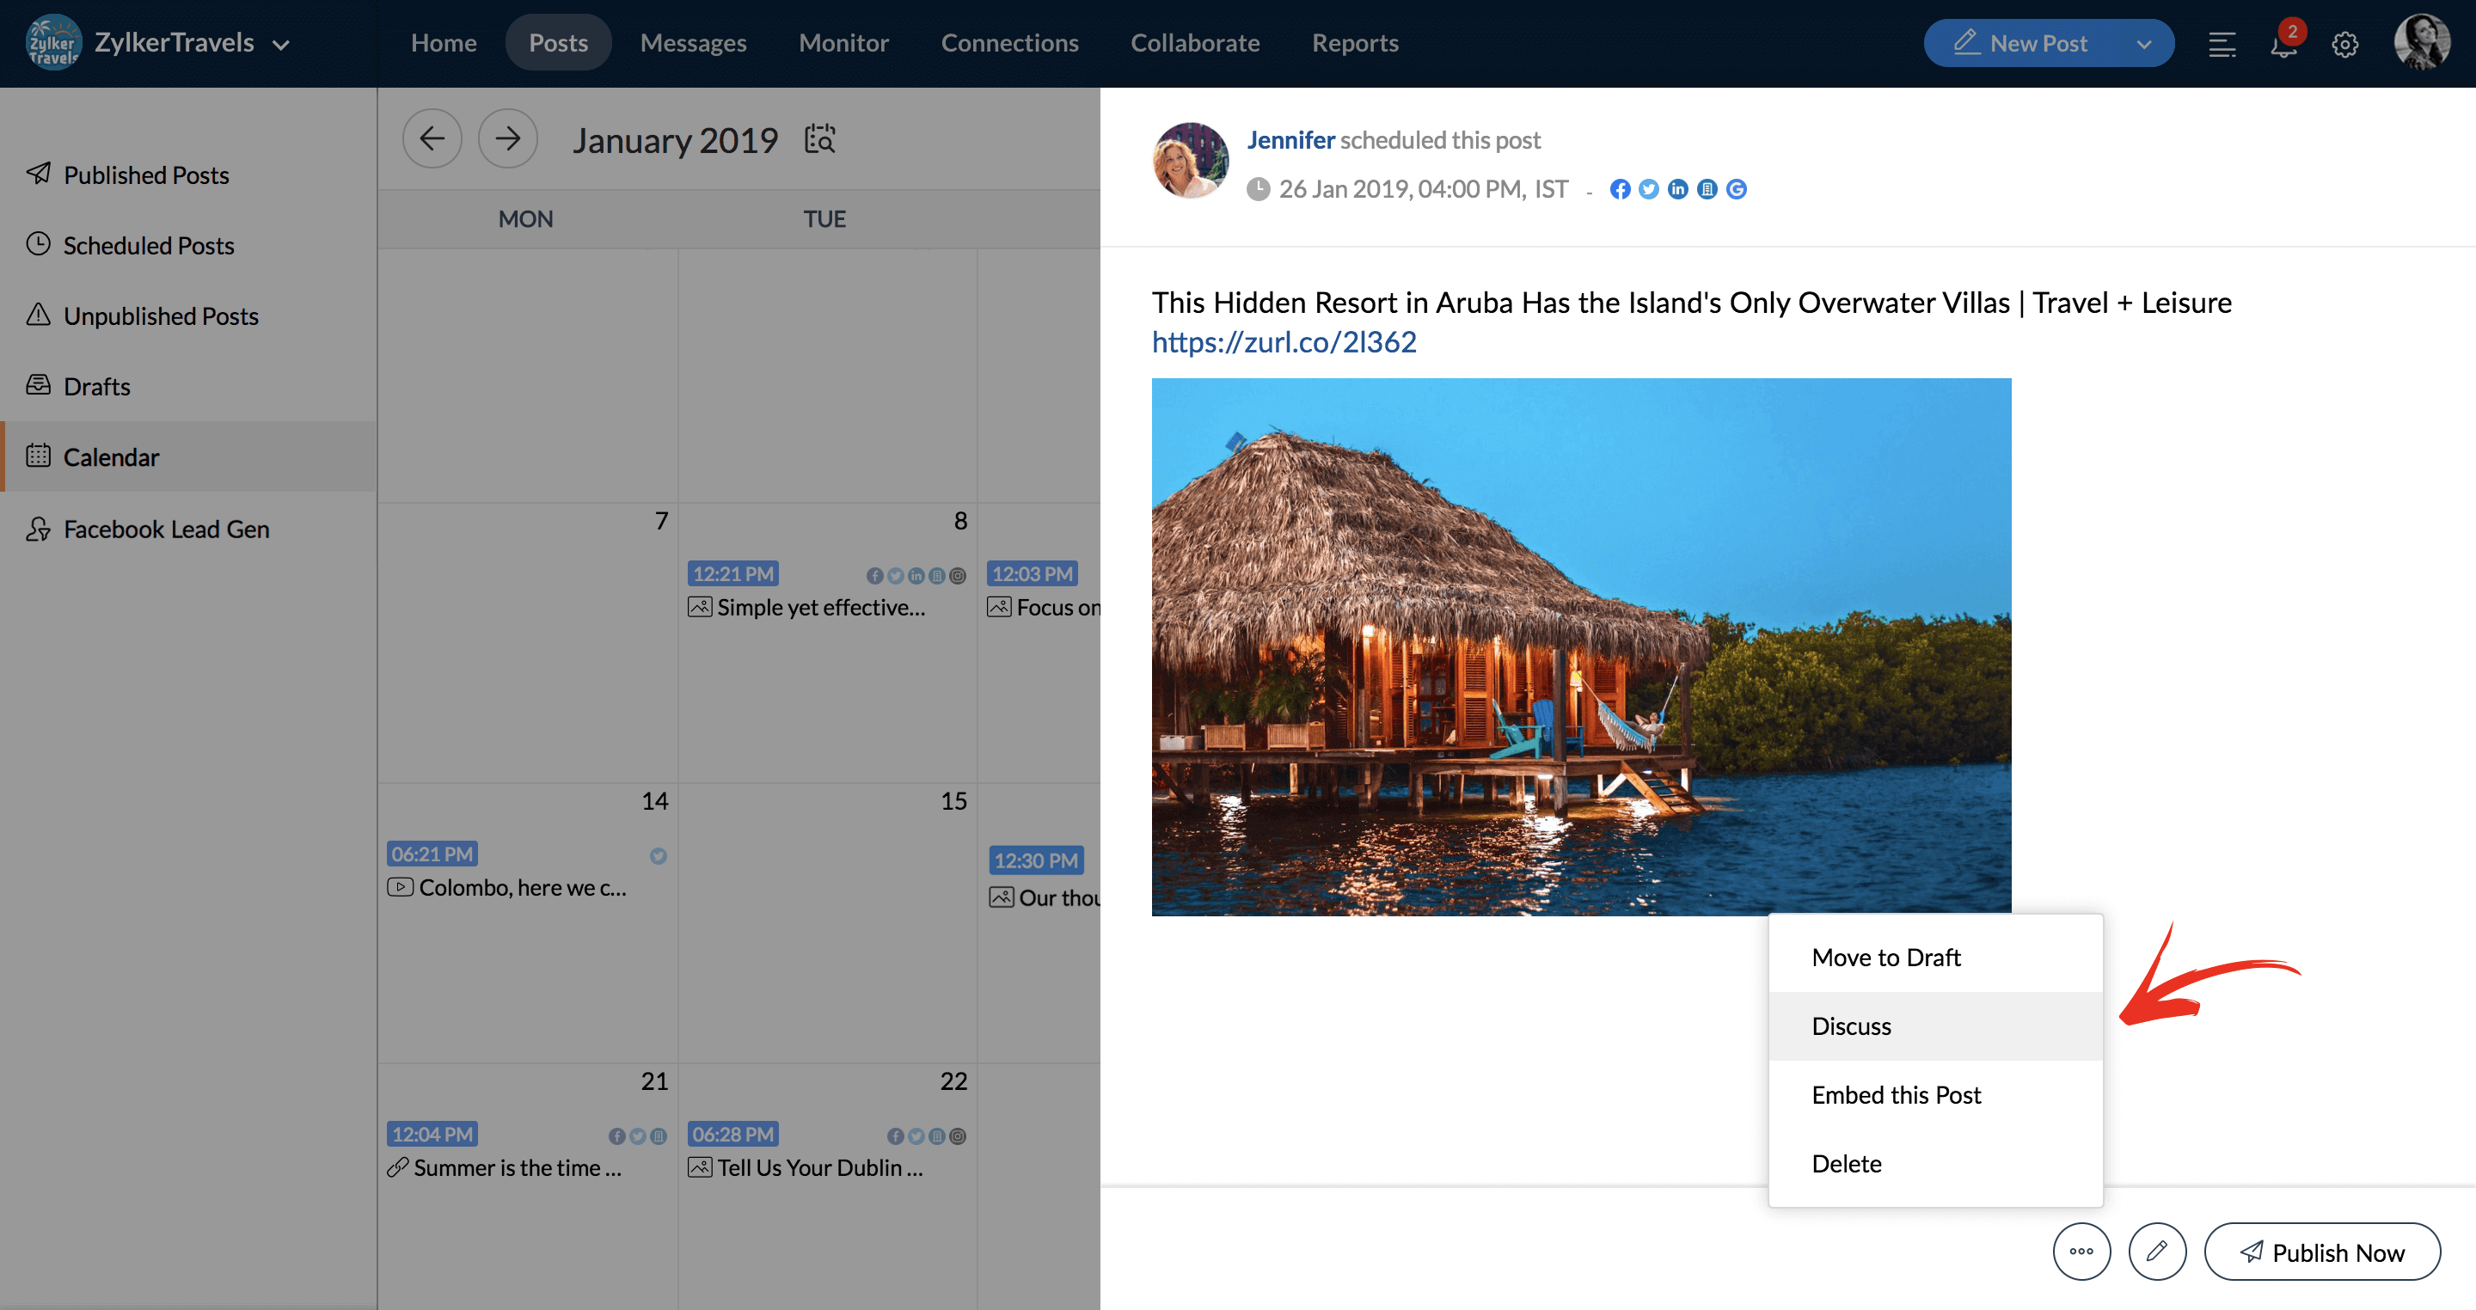Screen dimensions: 2476x1310
Task: Open the lines menu icon beside New Post
Action: (x=2222, y=44)
